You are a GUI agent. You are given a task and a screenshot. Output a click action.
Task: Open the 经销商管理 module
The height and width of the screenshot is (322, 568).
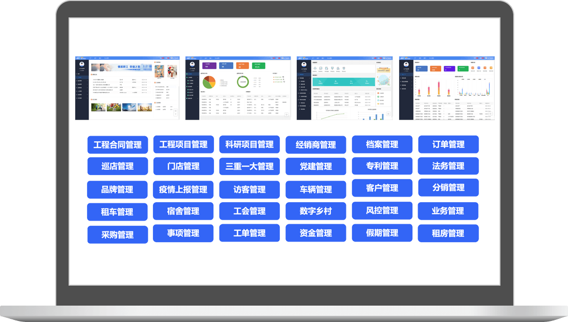click(316, 145)
